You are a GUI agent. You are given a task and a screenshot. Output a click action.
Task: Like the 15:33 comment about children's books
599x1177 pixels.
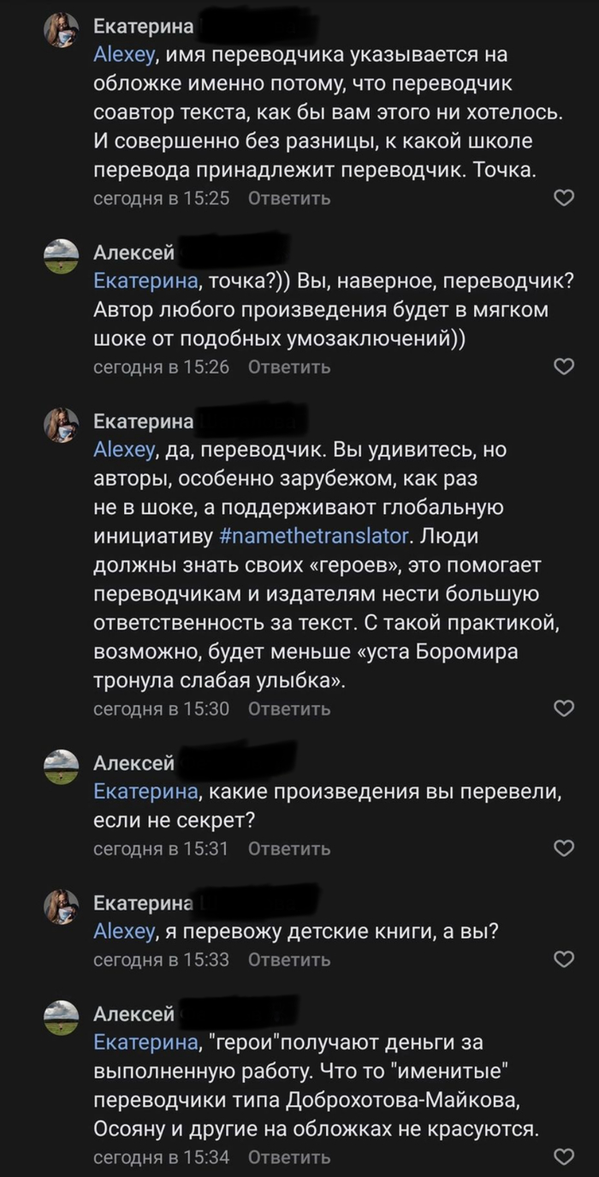(x=564, y=959)
